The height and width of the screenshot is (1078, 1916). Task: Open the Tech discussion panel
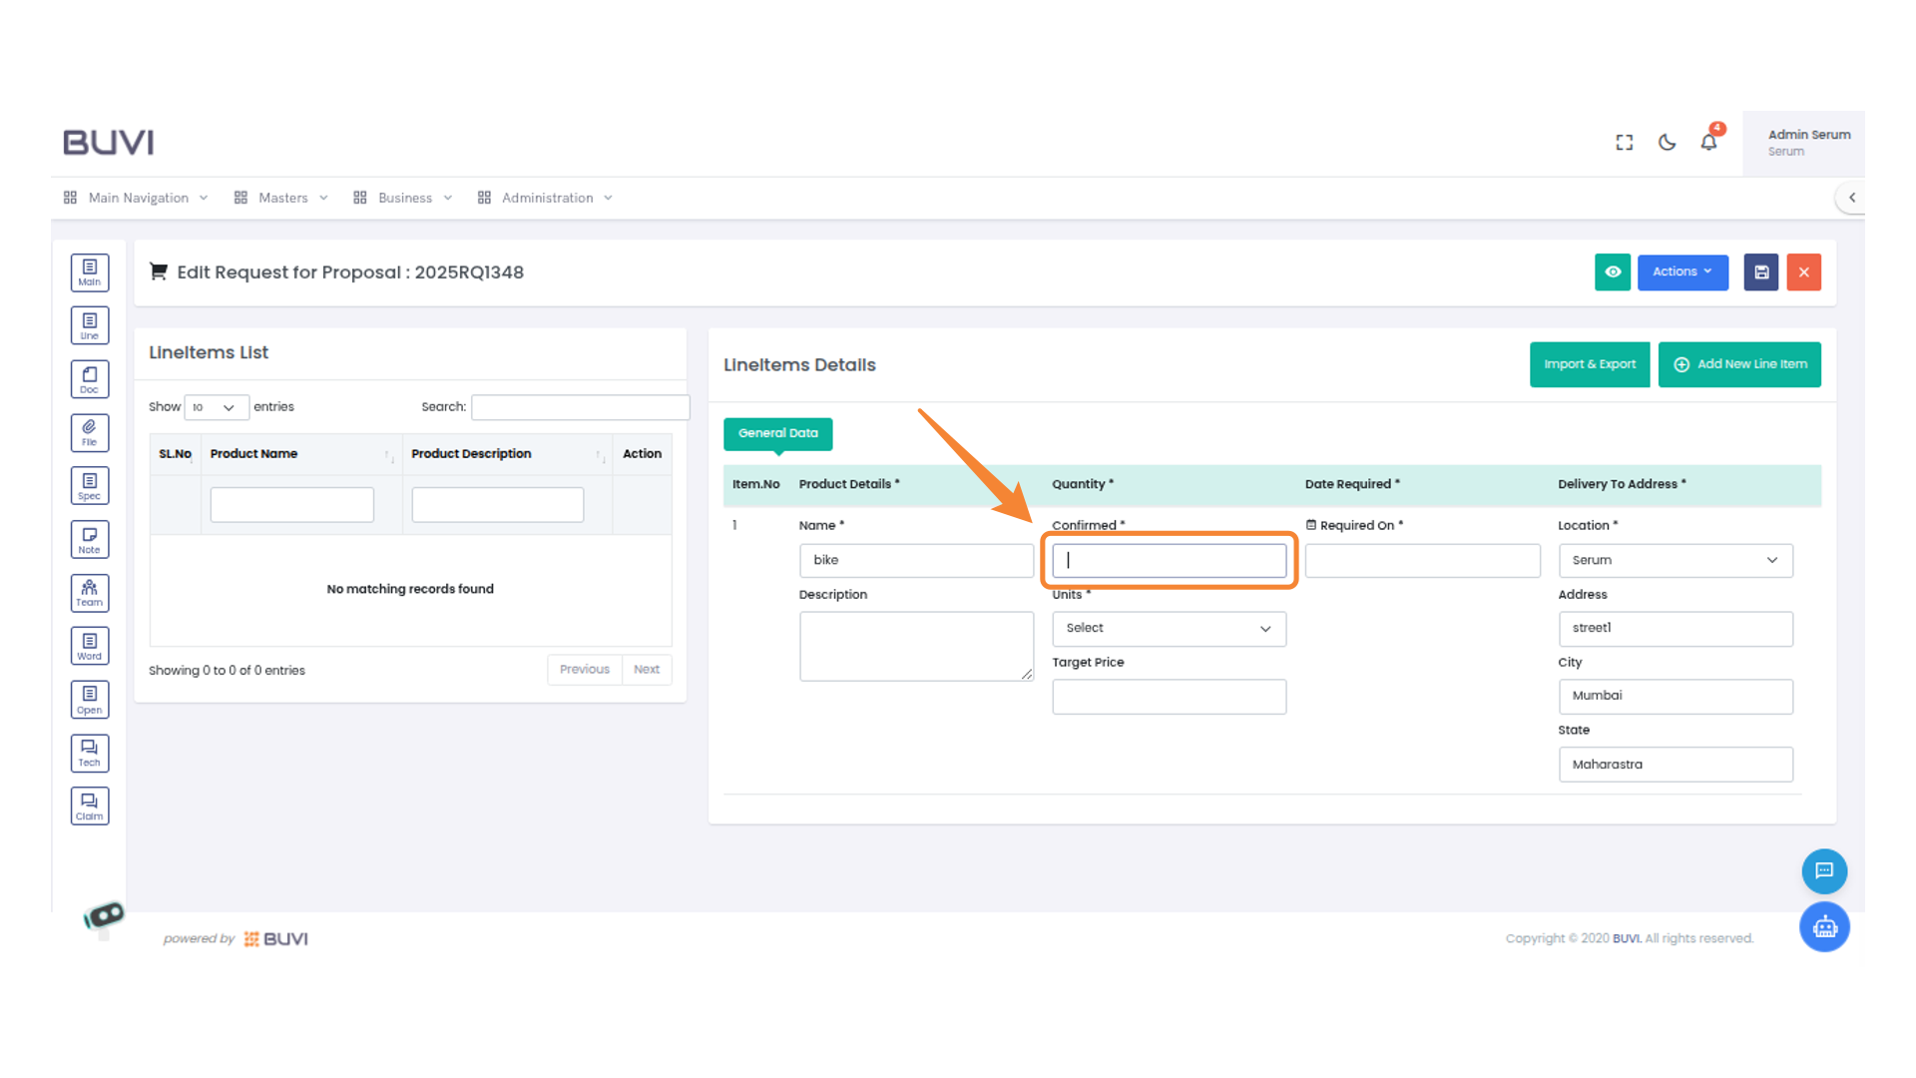click(90, 753)
